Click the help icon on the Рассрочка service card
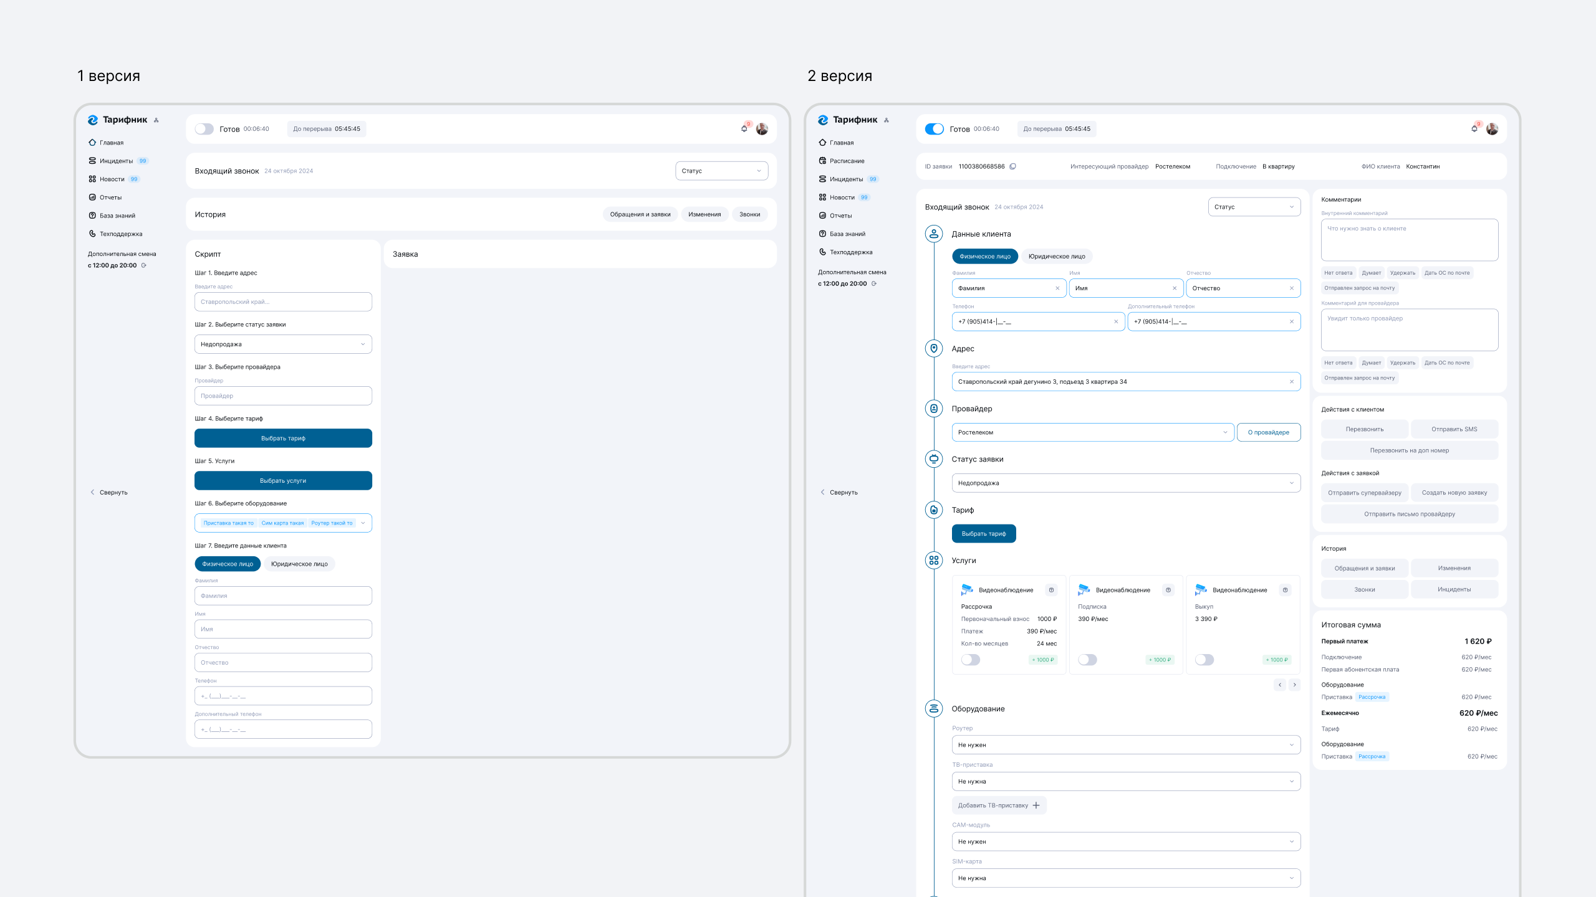The height and width of the screenshot is (897, 1596). point(1051,590)
